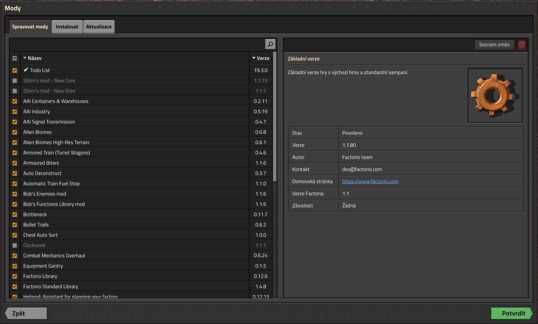Enable the 5Dim's mod - New Ores checkbox
The image size is (538, 324).
click(x=15, y=91)
